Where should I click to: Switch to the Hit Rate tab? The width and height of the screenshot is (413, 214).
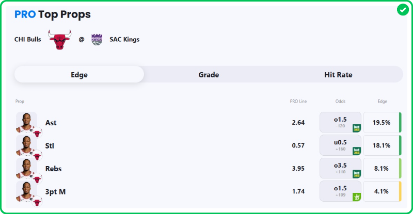[x=338, y=75]
